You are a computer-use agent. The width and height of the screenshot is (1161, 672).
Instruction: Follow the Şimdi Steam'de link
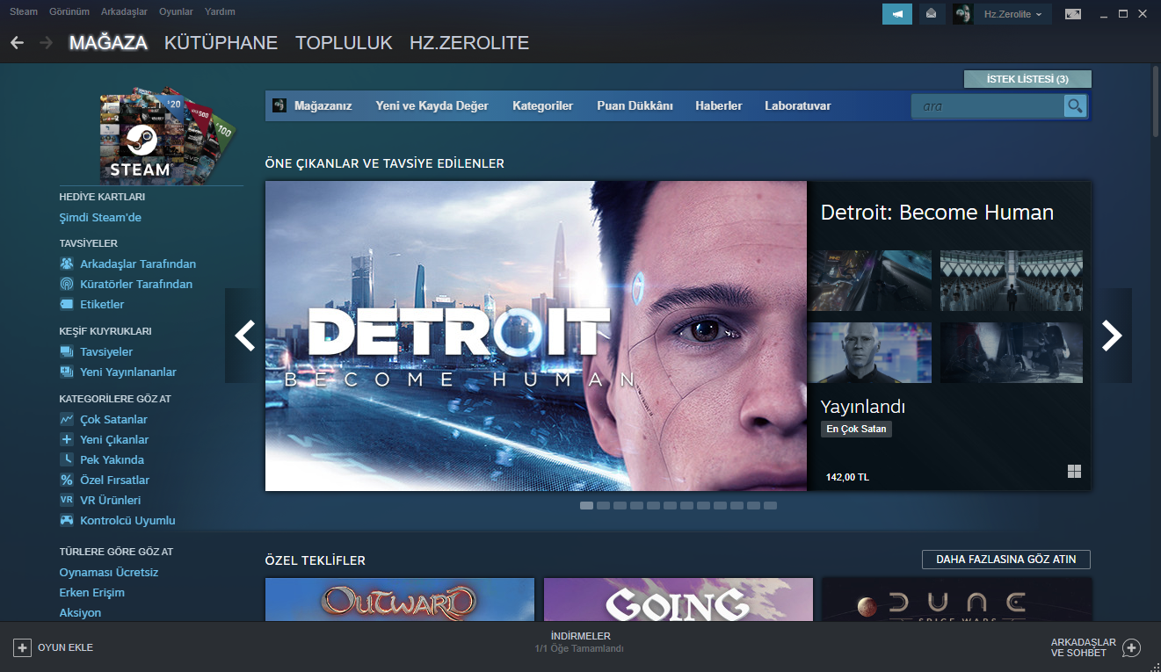pos(100,217)
